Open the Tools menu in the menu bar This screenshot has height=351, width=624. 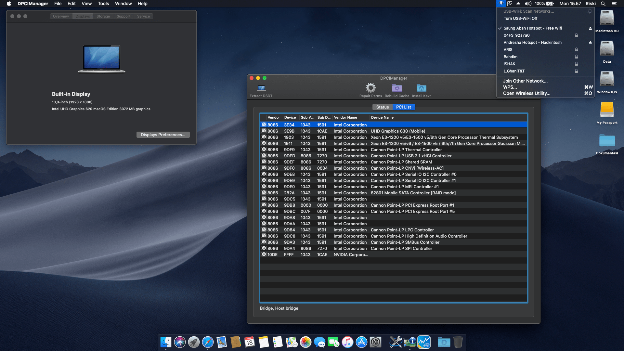point(103,4)
